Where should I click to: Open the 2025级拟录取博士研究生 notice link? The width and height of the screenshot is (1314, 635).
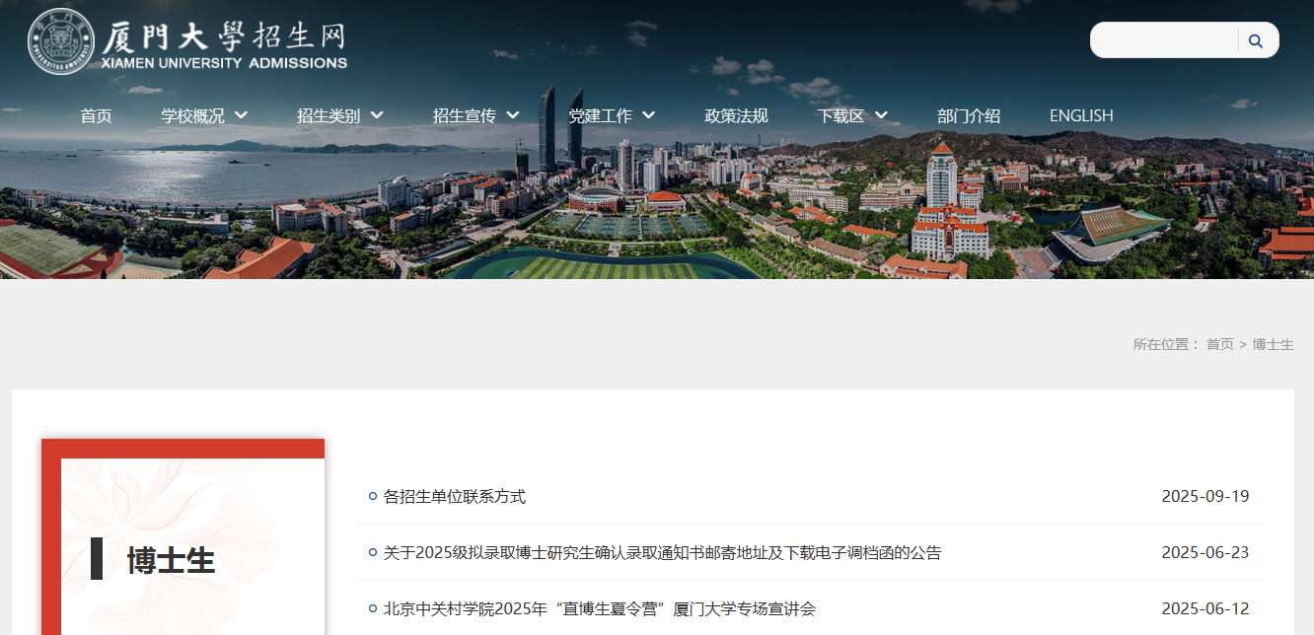click(663, 552)
